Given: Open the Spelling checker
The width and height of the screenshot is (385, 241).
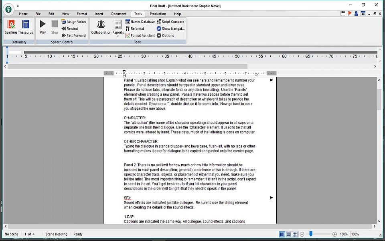Looking at the screenshot, I should 11,27.
